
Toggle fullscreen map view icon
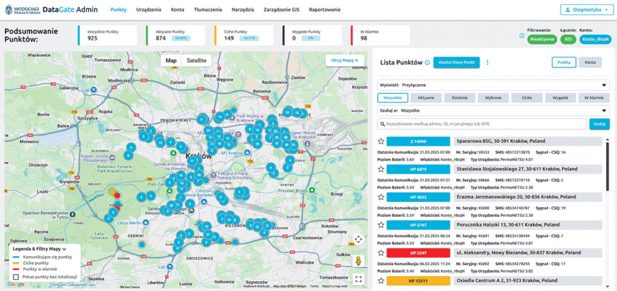[358, 278]
